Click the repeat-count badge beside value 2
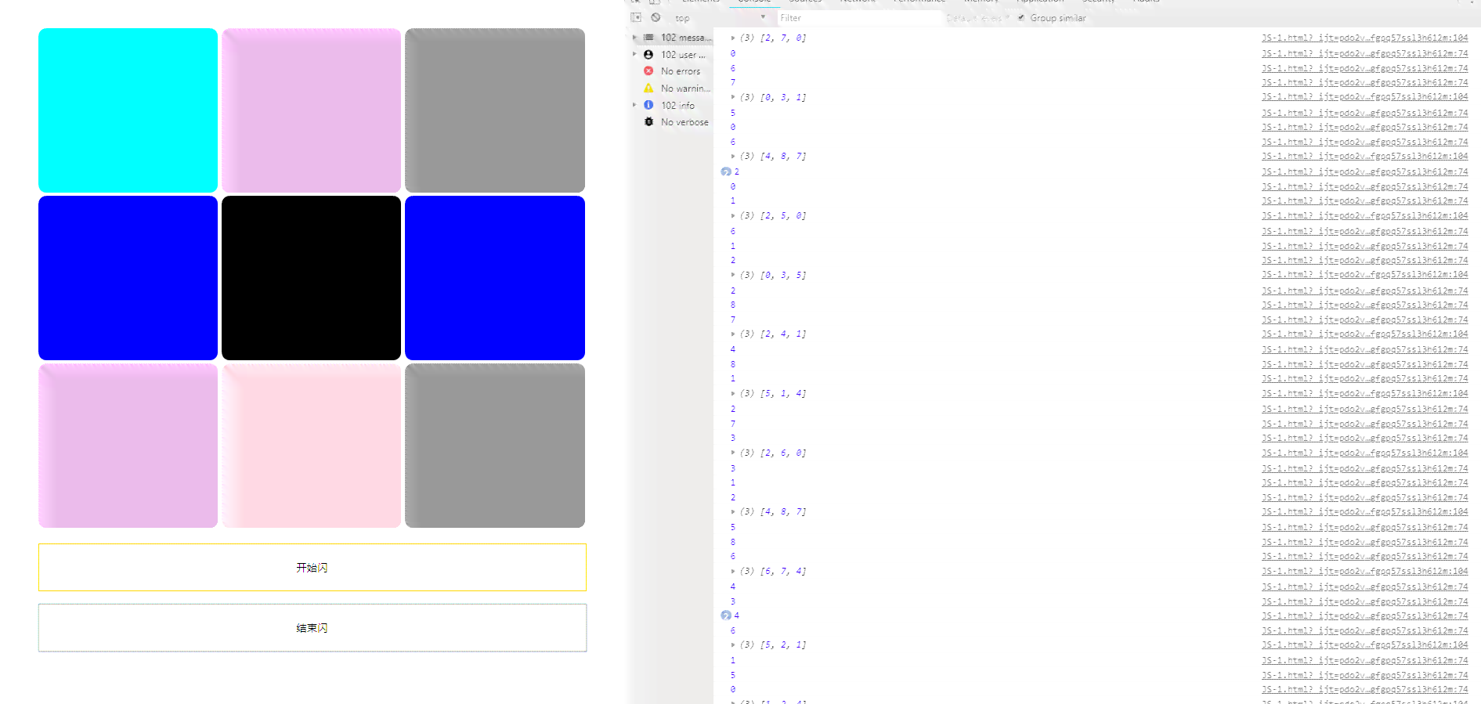The image size is (1481, 704). (726, 171)
